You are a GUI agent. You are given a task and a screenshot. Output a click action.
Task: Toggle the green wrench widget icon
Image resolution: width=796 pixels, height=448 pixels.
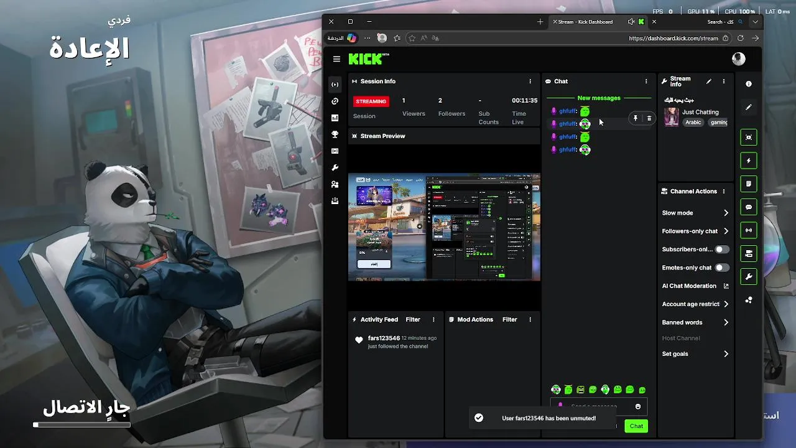[x=749, y=277]
